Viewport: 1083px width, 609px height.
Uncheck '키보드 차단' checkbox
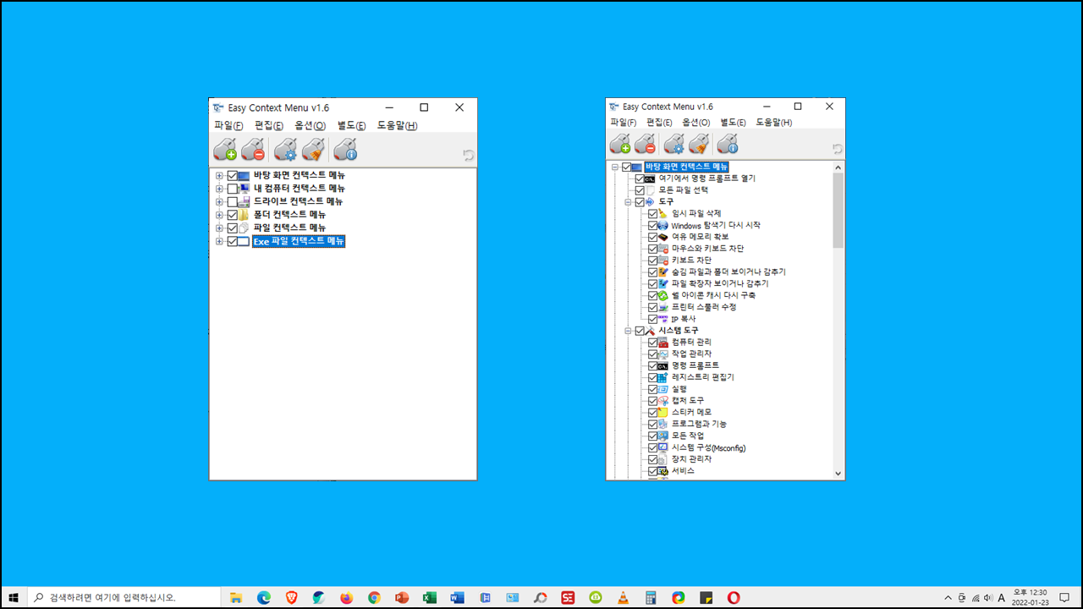pos(652,261)
